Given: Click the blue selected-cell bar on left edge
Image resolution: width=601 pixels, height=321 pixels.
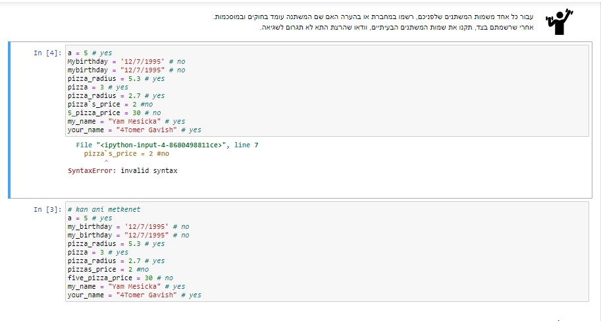Looking at the screenshot, I should pos(10,119).
